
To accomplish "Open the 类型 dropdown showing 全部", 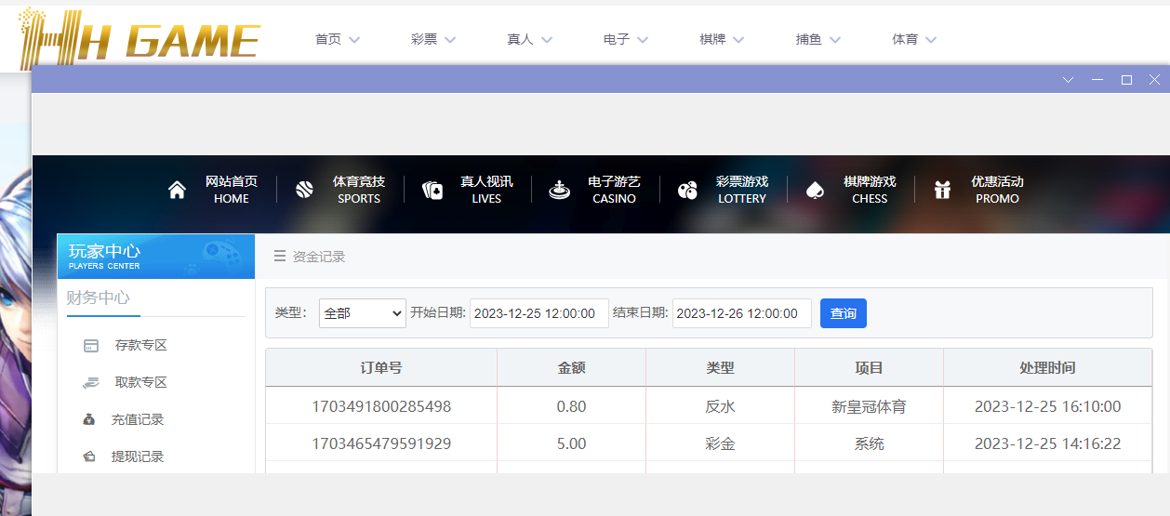I will pos(362,313).
